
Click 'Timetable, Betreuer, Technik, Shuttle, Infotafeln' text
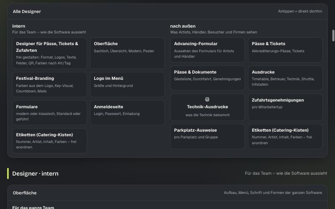[283, 82]
